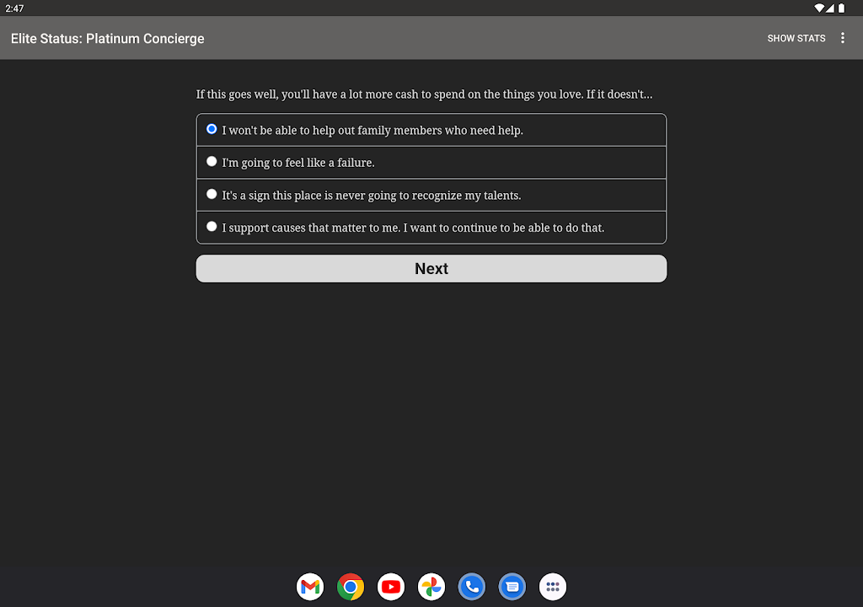The width and height of the screenshot is (863, 607).
Task: Launch Chrome browser from the dock
Action: [x=351, y=587]
